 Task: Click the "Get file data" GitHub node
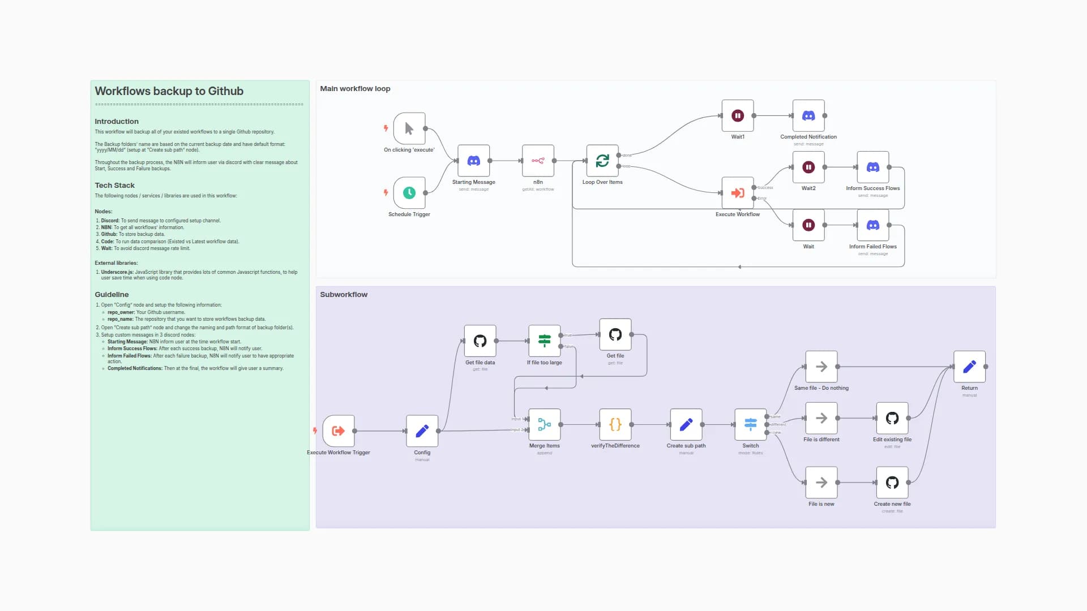click(480, 340)
